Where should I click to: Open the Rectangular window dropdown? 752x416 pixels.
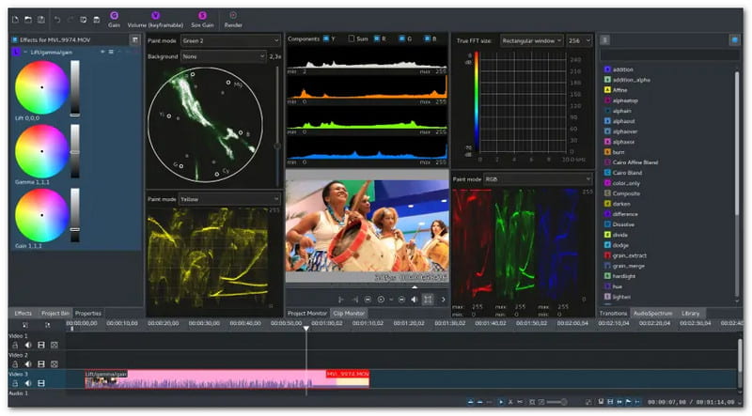tap(532, 40)
